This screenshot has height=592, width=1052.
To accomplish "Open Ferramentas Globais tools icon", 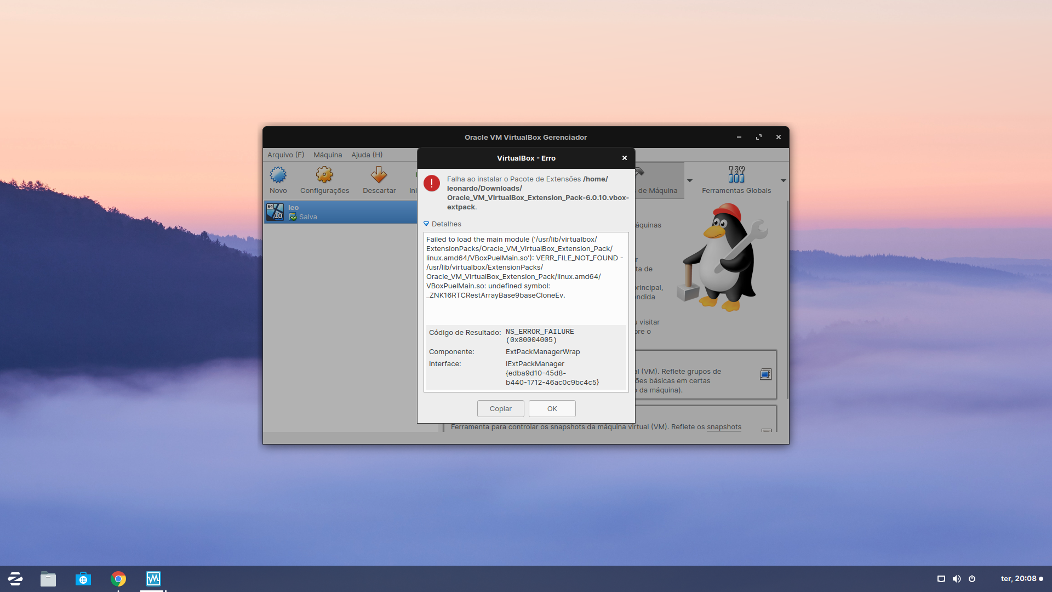I will click(x=736, y=175).
